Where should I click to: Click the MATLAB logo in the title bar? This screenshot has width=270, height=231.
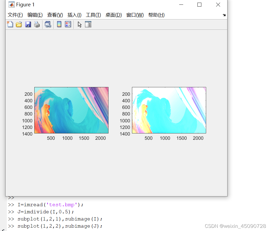pyautogui.click(x=12, y=5)
